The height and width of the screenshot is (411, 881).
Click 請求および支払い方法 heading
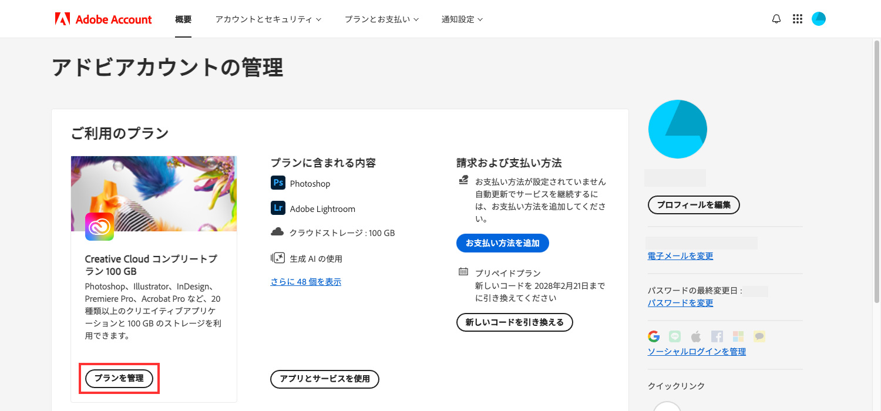[x=509, y=163]
